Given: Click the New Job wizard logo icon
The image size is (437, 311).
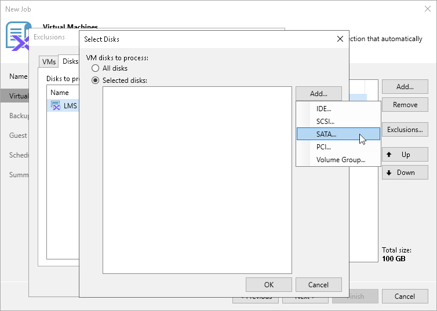Looking at the screenshot, I should click(x=18, y=36).
